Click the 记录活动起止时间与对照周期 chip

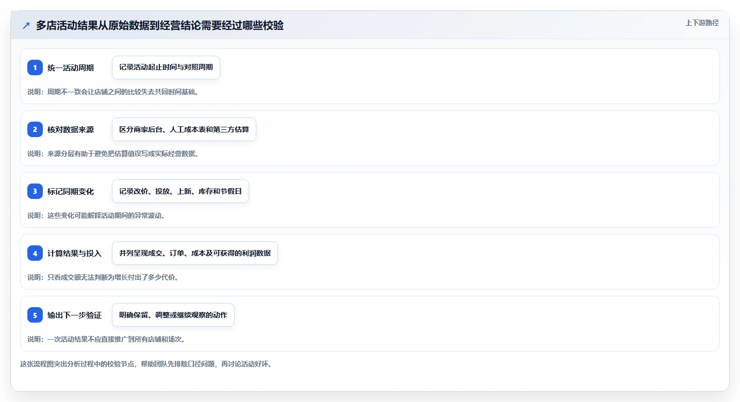tap(166, 68)
